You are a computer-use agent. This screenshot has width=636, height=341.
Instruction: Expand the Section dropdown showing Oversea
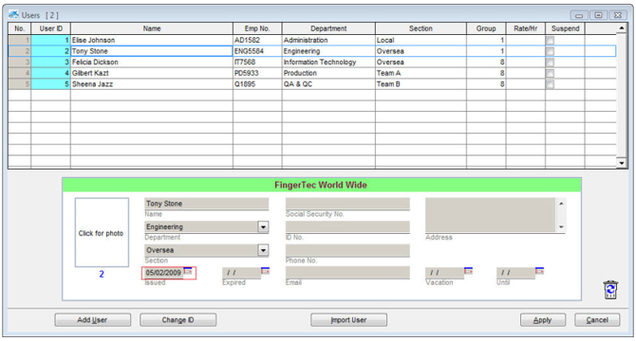pos(263,250)
